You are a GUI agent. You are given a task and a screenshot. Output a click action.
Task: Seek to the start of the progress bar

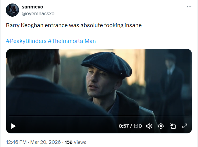coord(9,116)
